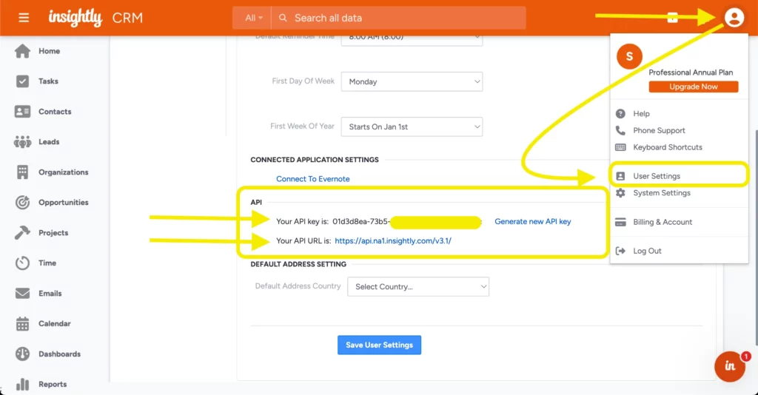Click the Projects hammer icon
The height and width of the screenshot is (395, 758).
[x=22, y=233]
